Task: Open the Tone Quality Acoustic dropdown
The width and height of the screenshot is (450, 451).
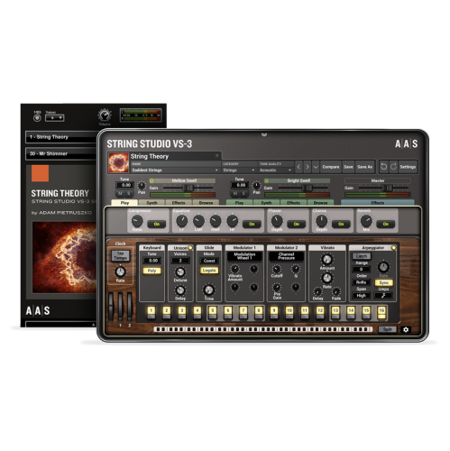Action: (276, 170)
